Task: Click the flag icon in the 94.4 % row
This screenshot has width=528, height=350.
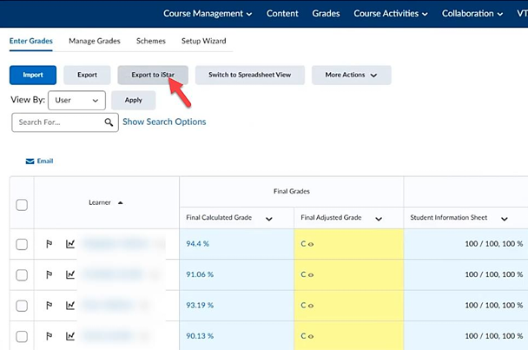Action: pyautogui.click(x=49, y=243)
